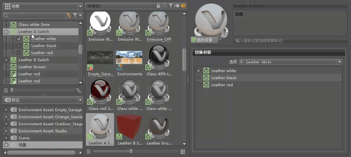Collapse the Leather A Switch tree node
Screen dimensions: 351x157
(6, 32)
